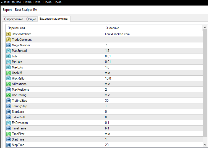Toggle the UseTrailing value true
The height and width of the screenshot is (148, 208).
[107, 95]
